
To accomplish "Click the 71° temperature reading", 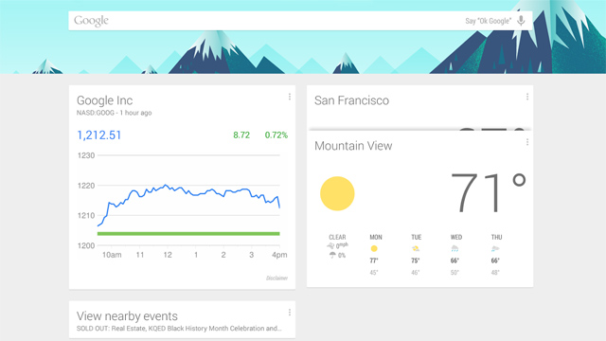I will (489, 192).
